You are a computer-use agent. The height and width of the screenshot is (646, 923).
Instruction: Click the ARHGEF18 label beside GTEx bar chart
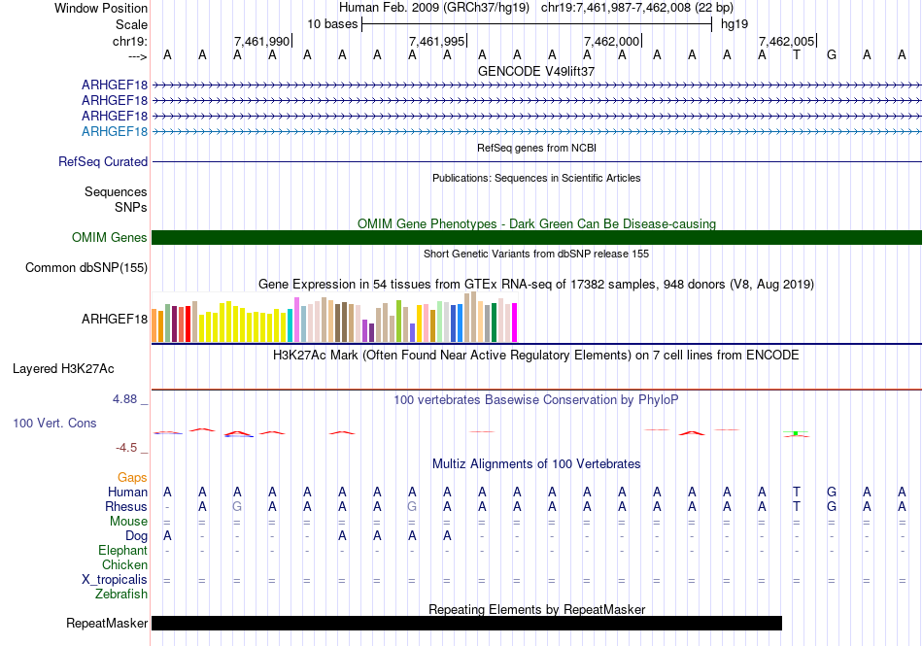(115, 319)
